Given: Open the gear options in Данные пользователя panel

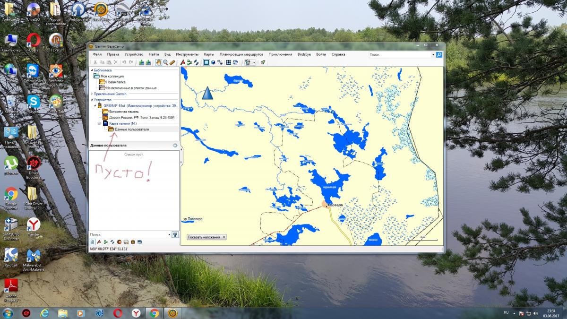Looking at the screenshot, I should point(175,146).
